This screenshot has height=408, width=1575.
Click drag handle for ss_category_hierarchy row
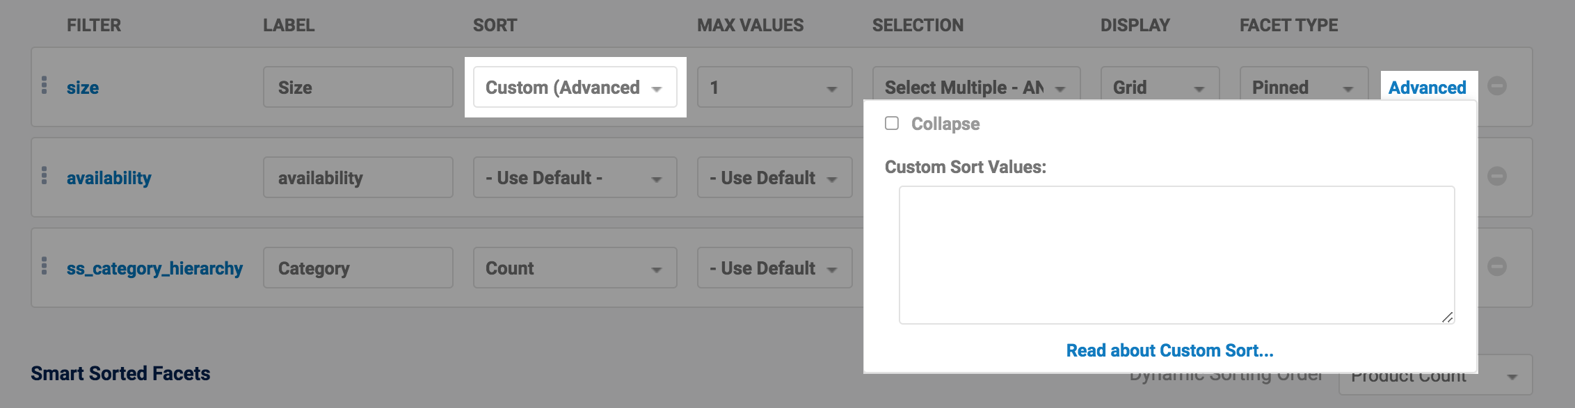click(x=45, y=266)
